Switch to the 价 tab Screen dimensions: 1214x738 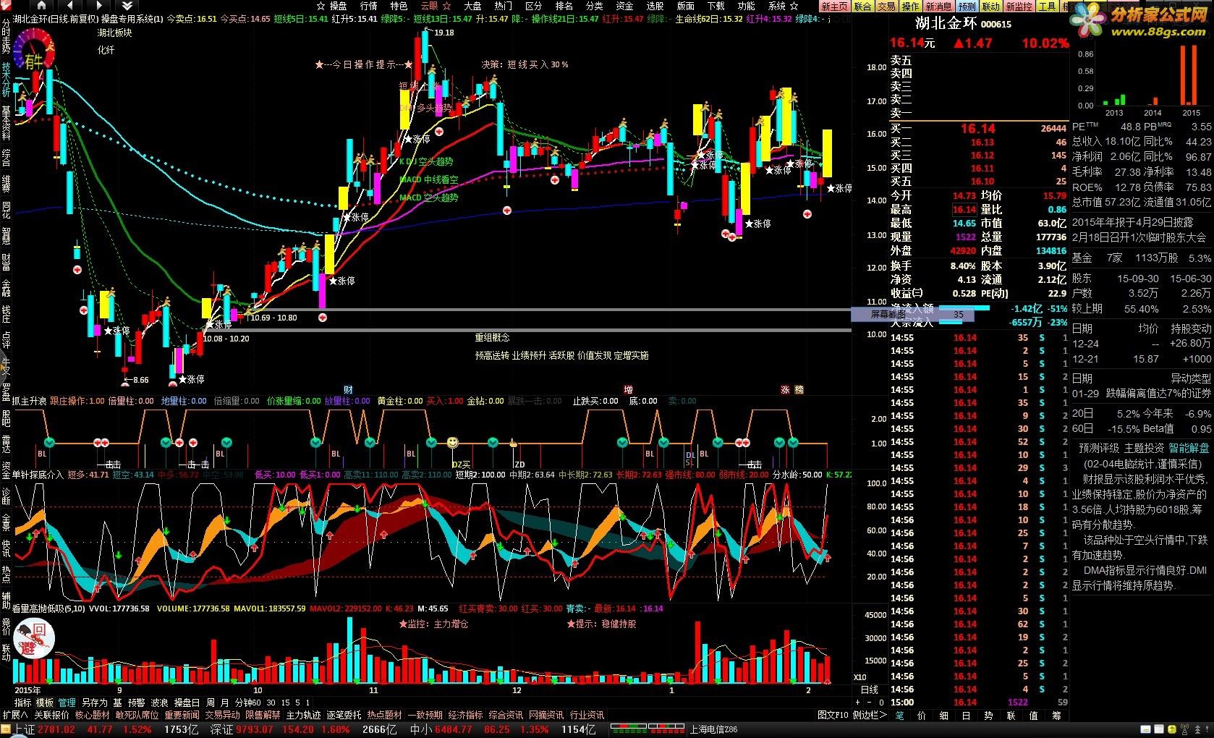pyautogui.click(x=922, y=715)
